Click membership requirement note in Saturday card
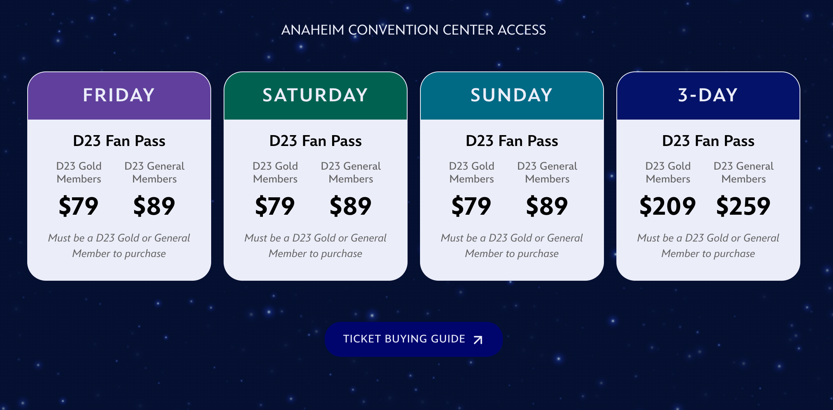The height and width of the screenshot is (410, 833). coord(315,246)
